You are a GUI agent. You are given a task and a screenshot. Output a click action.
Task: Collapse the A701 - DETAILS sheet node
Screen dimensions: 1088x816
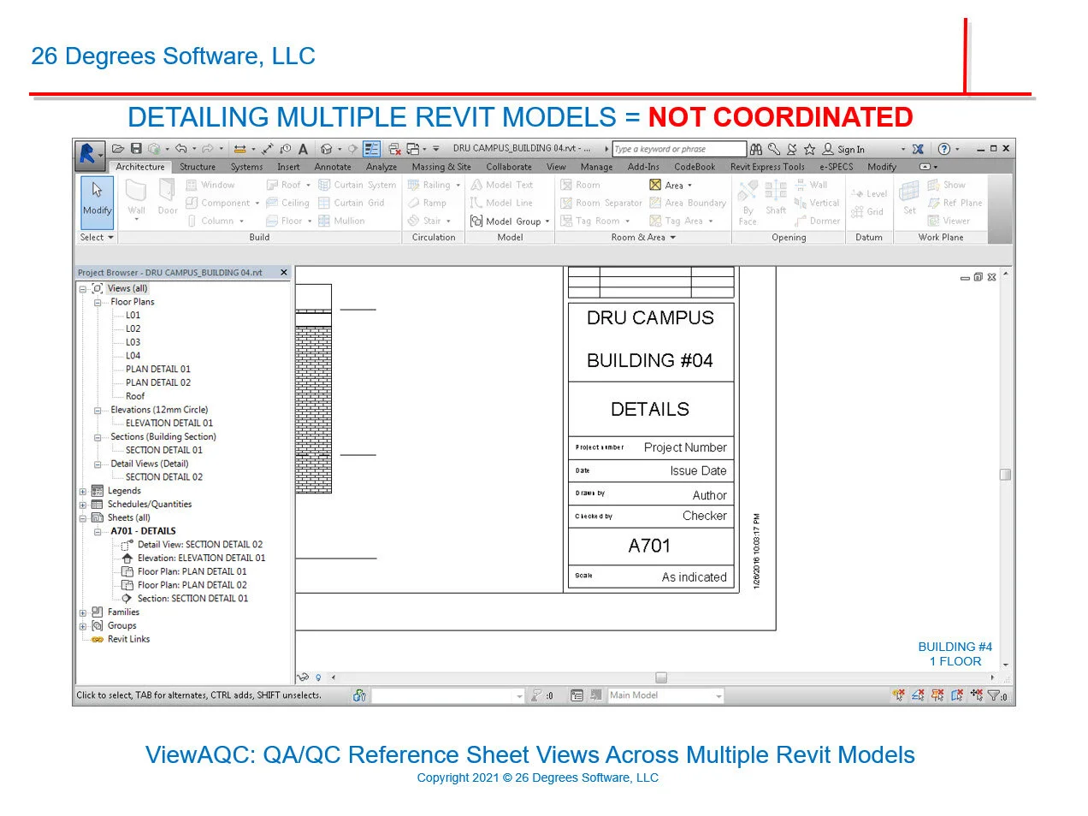tap(98, 532)
